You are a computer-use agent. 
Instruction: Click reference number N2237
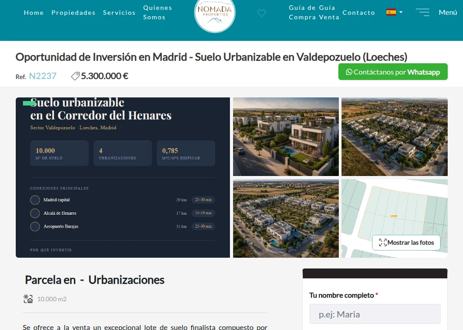[42, 76]
